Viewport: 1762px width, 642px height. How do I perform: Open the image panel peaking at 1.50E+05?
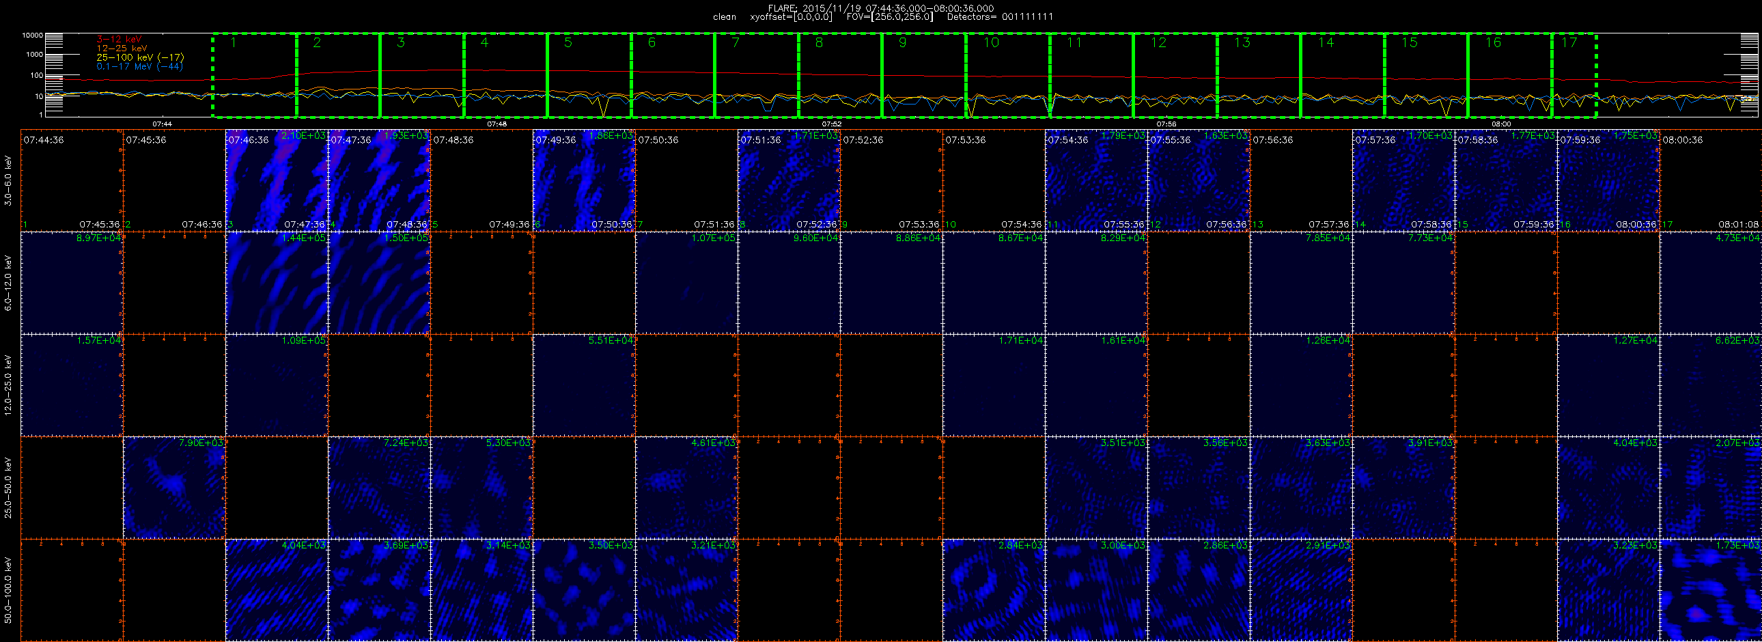point(380,283)
